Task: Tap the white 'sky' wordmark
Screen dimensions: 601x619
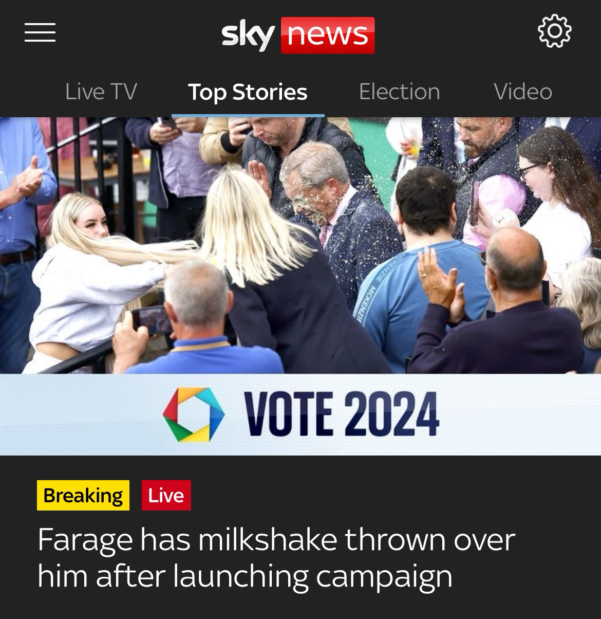Action: coord(248,36)
